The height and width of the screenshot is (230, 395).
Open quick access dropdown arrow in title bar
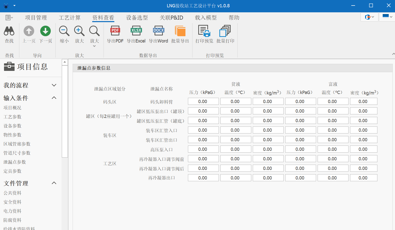click(x=14, y=6)
